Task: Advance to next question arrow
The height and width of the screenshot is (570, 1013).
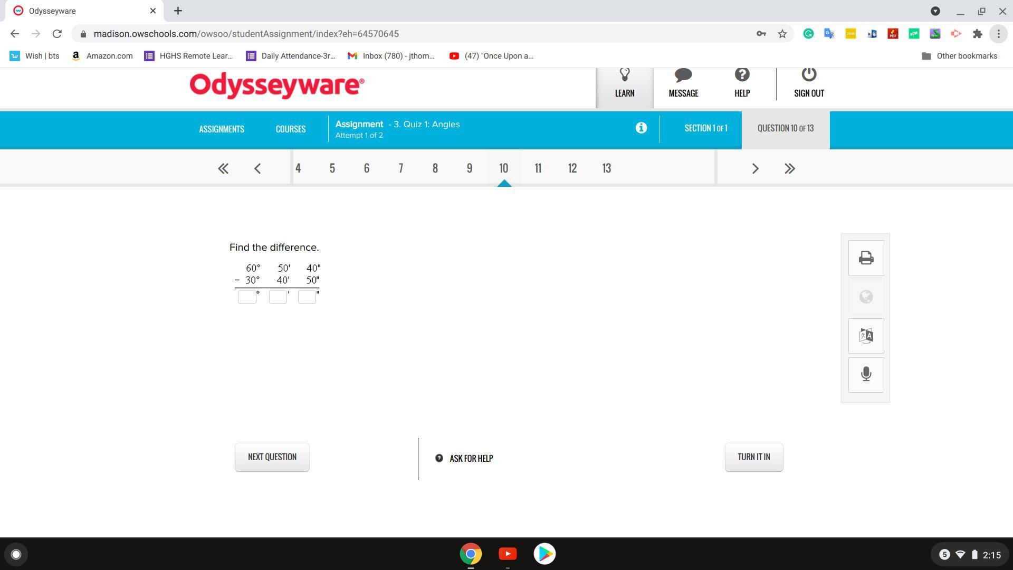Action: pos(755,168)
